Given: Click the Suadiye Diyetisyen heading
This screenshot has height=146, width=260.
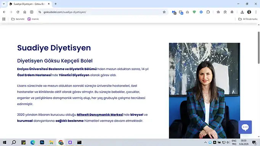Looking at the screenshot, I should tap(54, 48).
